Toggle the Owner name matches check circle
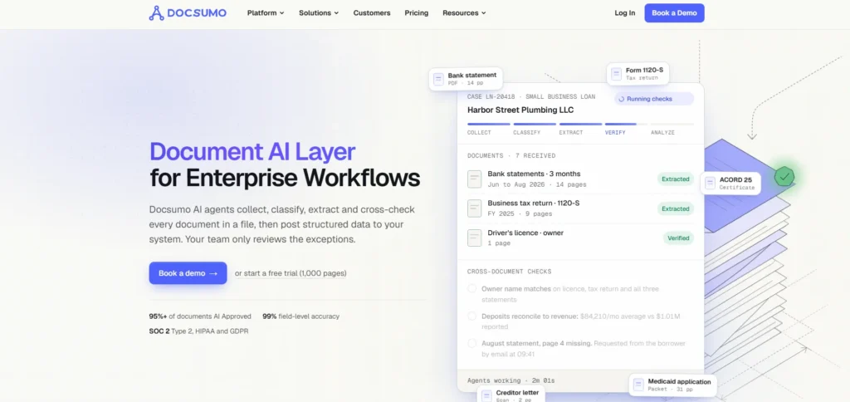Viewport: 850px width, 402px height. click(472, 288)
